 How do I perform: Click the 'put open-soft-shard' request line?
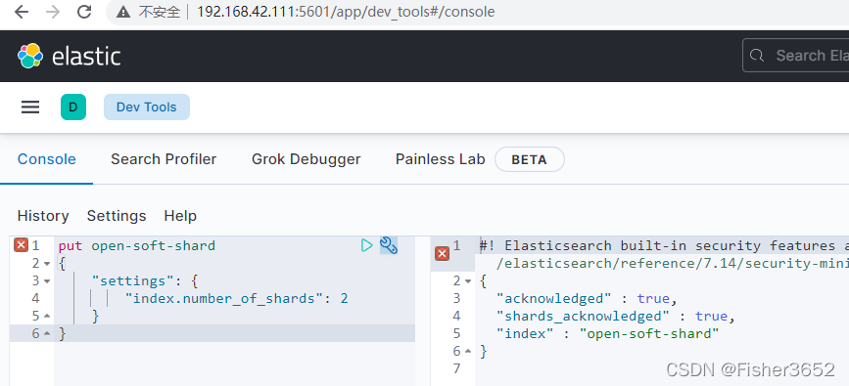(137, 245)
